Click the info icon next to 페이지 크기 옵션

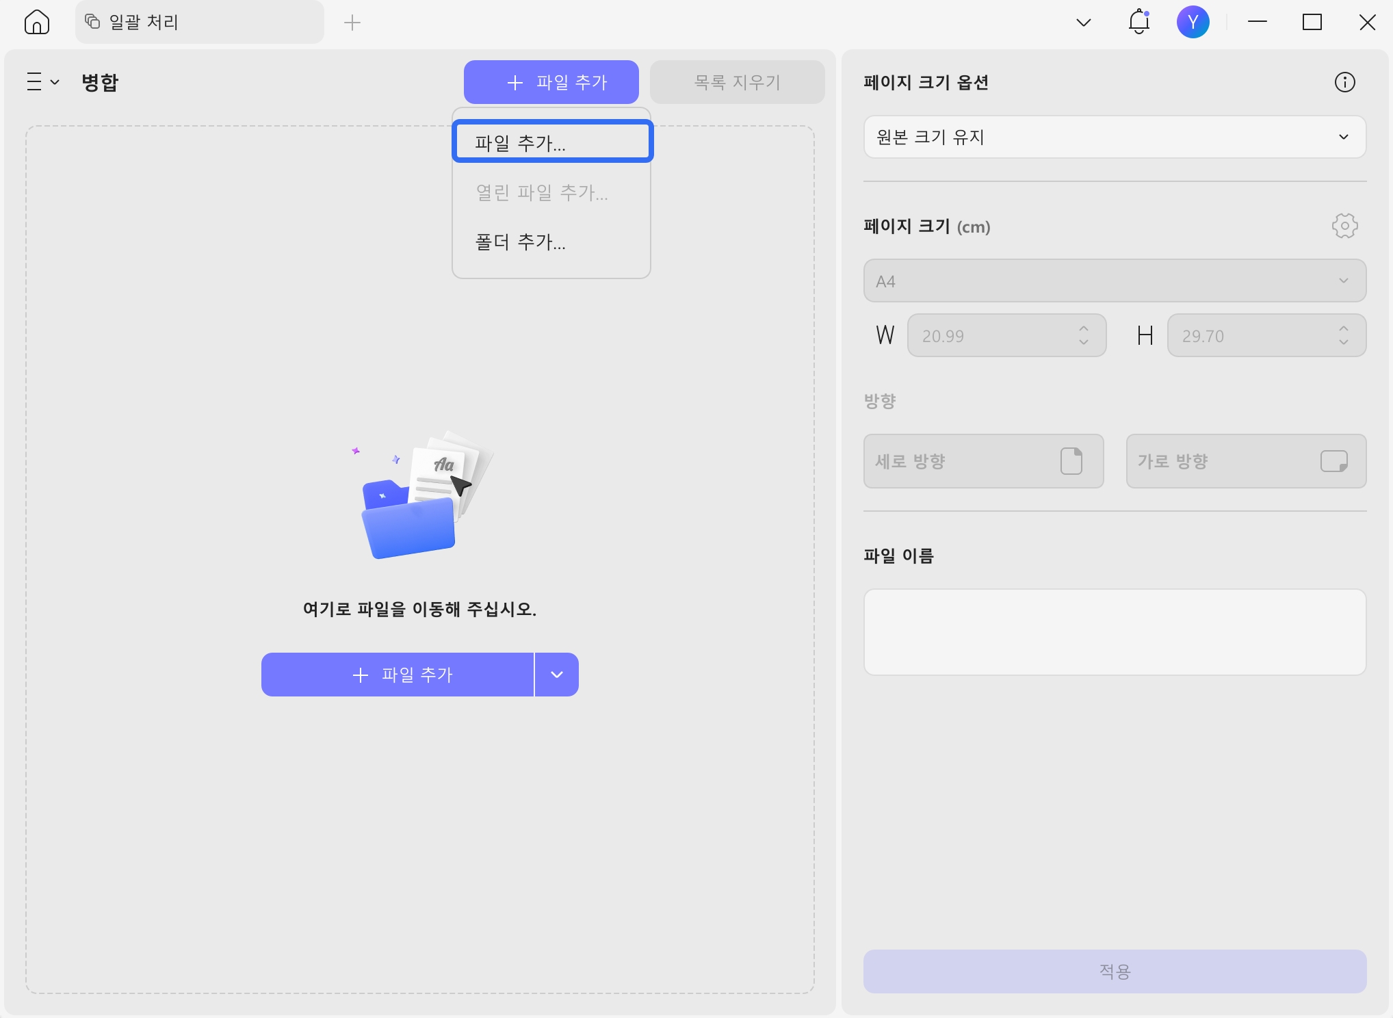1344,81
